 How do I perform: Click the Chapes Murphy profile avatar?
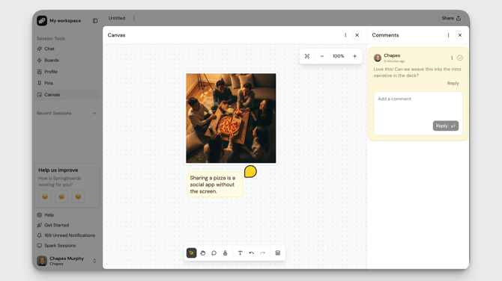[x=42, y=261]
